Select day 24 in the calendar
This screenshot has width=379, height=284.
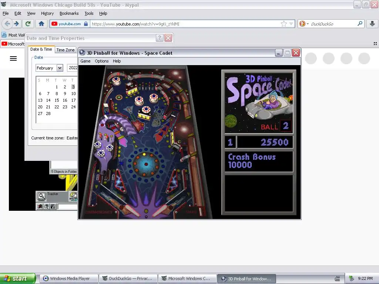(73, 107)
